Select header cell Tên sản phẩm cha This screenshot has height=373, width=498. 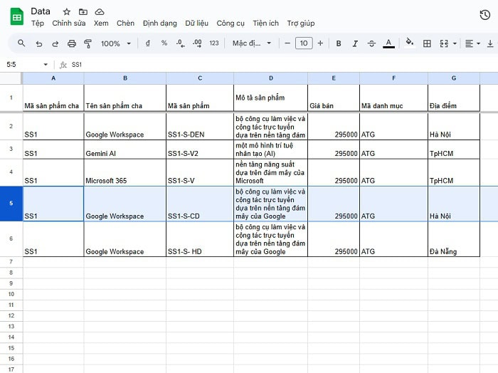[124, 98]
